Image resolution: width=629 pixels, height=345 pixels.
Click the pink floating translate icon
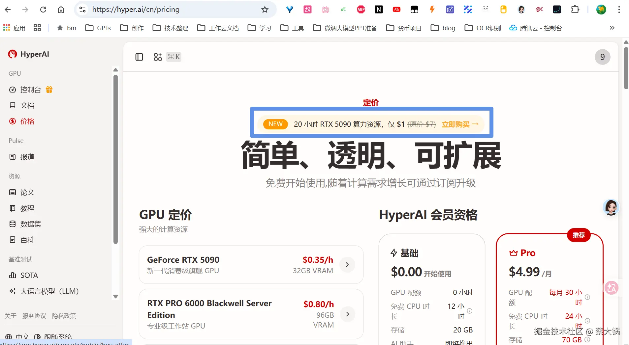[x=612, y=288]
